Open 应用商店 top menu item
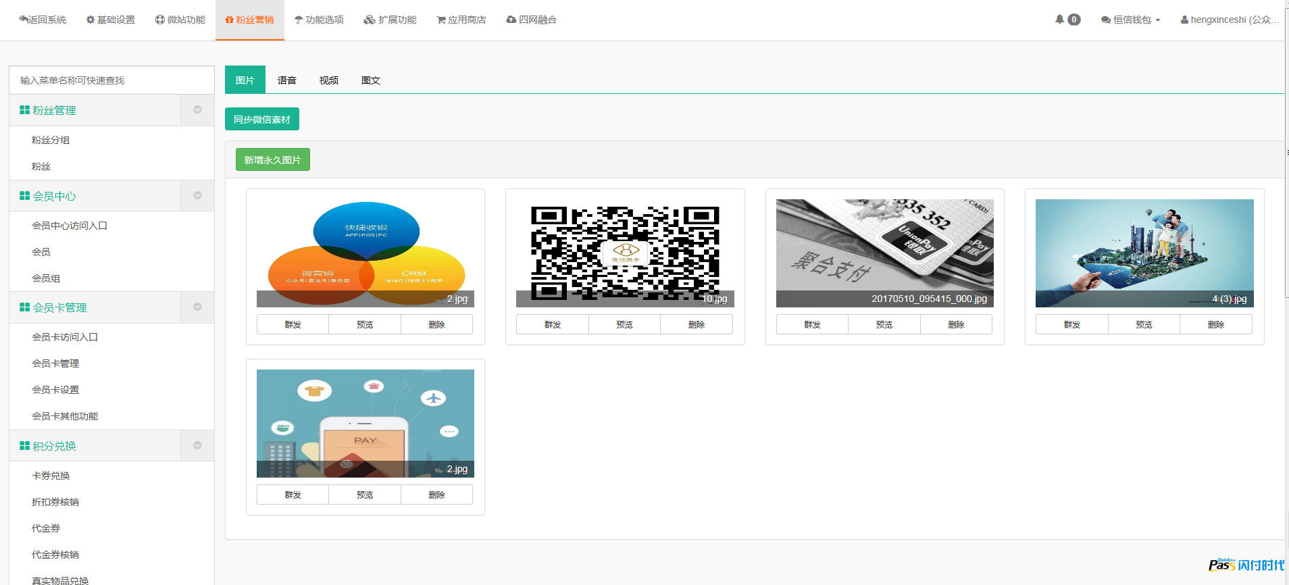Viewport: 1289px width, 585px height. (461, 20)
